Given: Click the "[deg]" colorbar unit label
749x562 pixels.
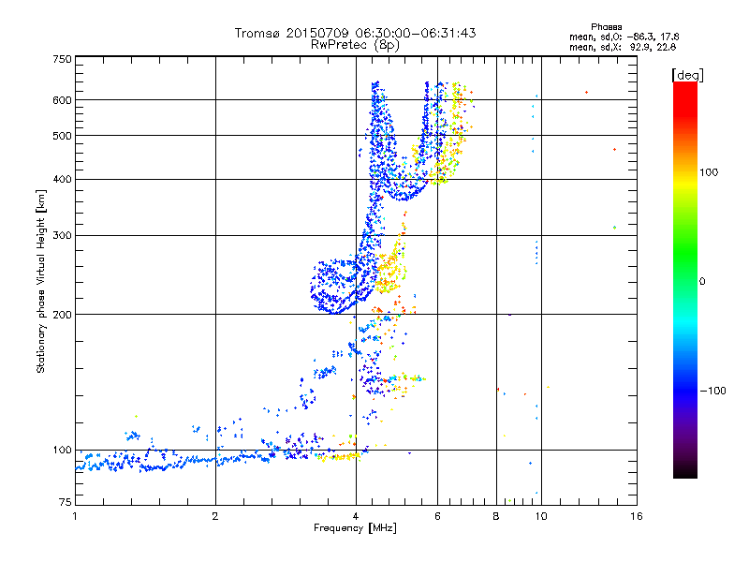Looking at the screenshot, I should [x=687, y=75].
